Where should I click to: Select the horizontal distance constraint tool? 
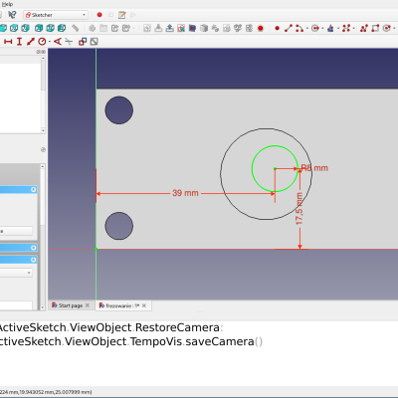point(8,42)
